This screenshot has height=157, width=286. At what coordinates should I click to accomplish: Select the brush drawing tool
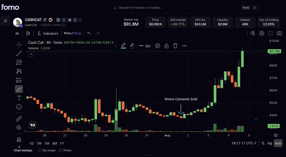(x=19, y=89)
